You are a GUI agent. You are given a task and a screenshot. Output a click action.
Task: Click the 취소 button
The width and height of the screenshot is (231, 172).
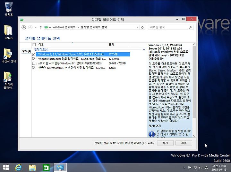(x=184, y=143)
